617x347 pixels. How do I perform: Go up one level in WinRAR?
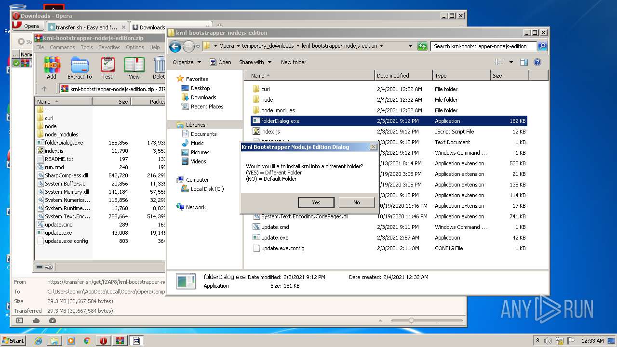pyautogui.click(x=44, y=89)
